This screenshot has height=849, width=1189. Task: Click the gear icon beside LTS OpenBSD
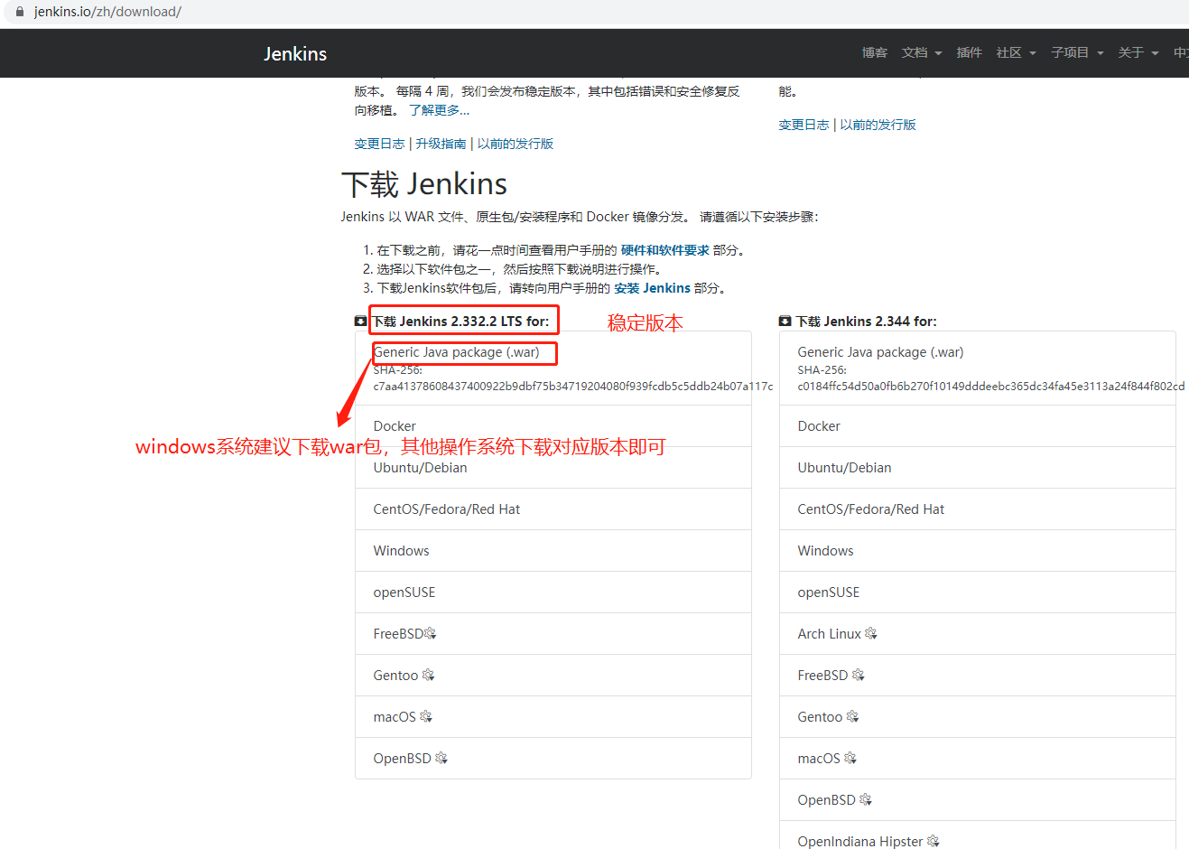(441, 759)
